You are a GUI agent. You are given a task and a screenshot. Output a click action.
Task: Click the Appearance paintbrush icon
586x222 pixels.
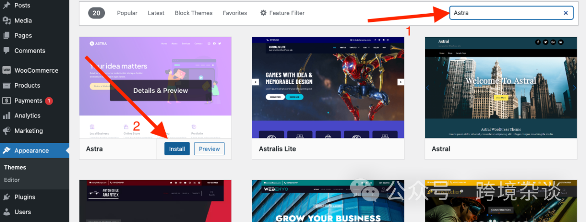coord(7,150)
